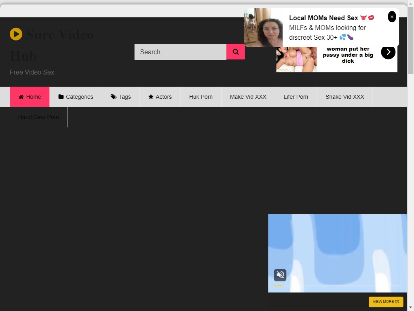Open Actors with the star icon
This screenshot has width=414, height=311.
point(160,97)
